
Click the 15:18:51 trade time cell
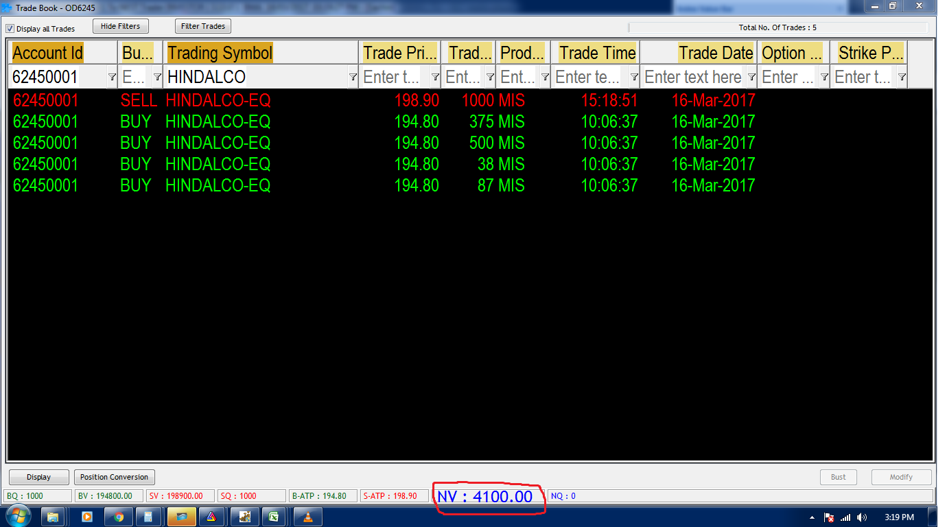[609, 101]
